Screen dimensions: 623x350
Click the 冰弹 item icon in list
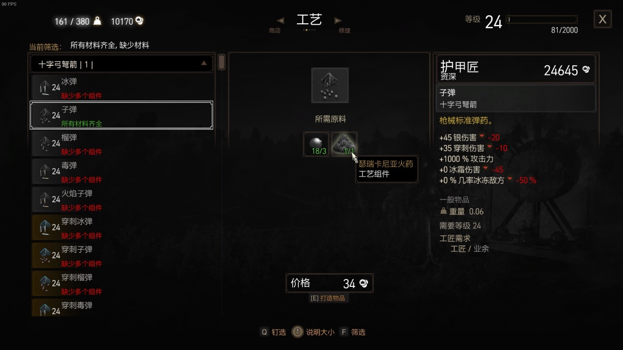(x=44, y=87)
